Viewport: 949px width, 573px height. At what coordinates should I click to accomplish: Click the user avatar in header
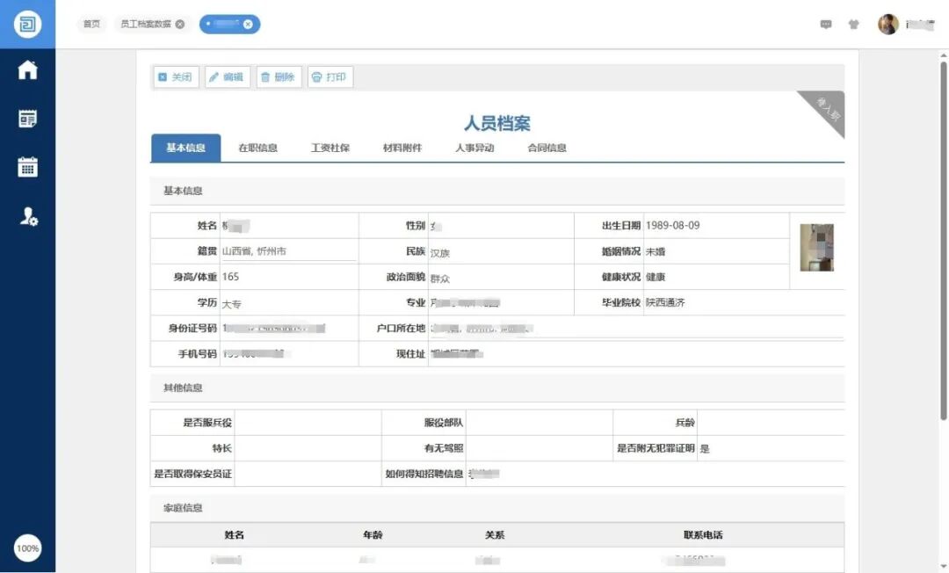point(887,25)
